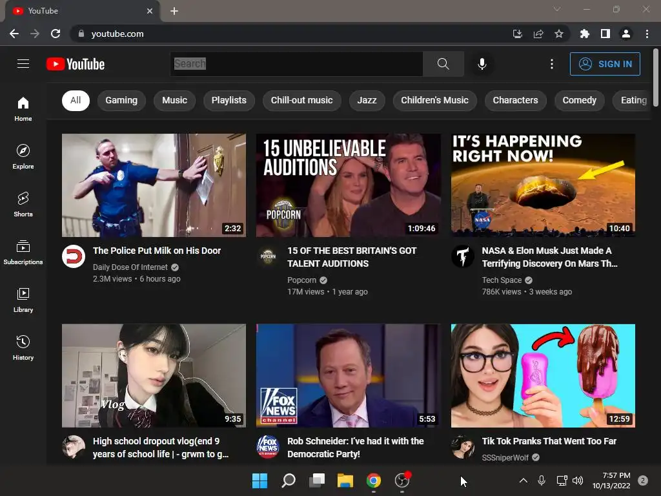Open Fox News channel avatar

(268, 447)
